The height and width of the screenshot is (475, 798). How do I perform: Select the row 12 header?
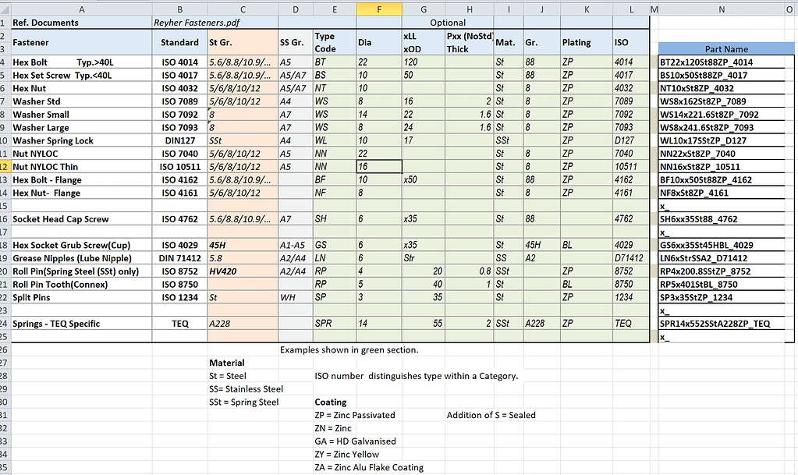pos(6,166)
